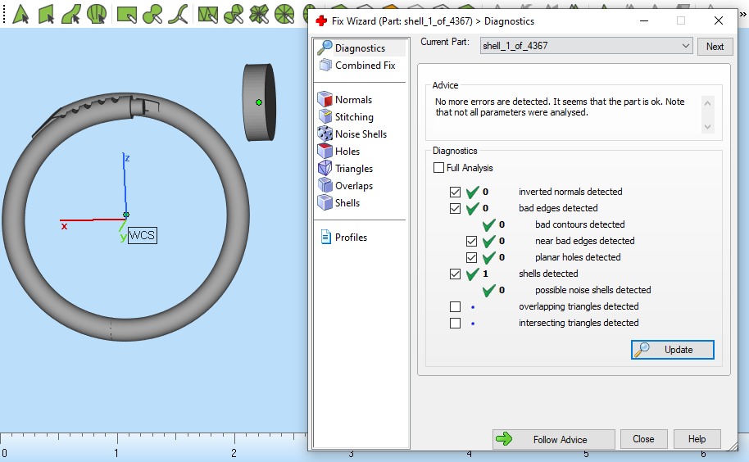
Task: Check intersecting triangles detected
Action: [456, 323]
